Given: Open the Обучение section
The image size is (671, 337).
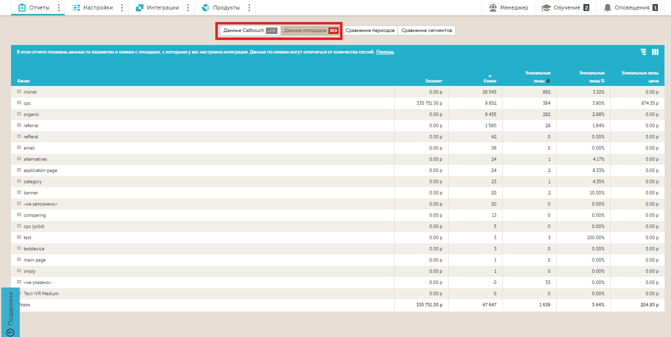Looking at the screenshot, I should tap(565, 7).
